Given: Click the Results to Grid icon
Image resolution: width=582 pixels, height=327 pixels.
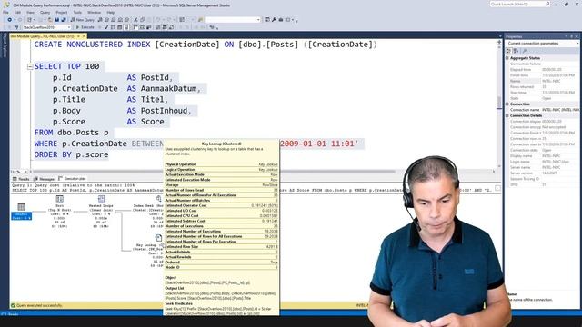Looking at the screenshot, I should tap(165, 27).
